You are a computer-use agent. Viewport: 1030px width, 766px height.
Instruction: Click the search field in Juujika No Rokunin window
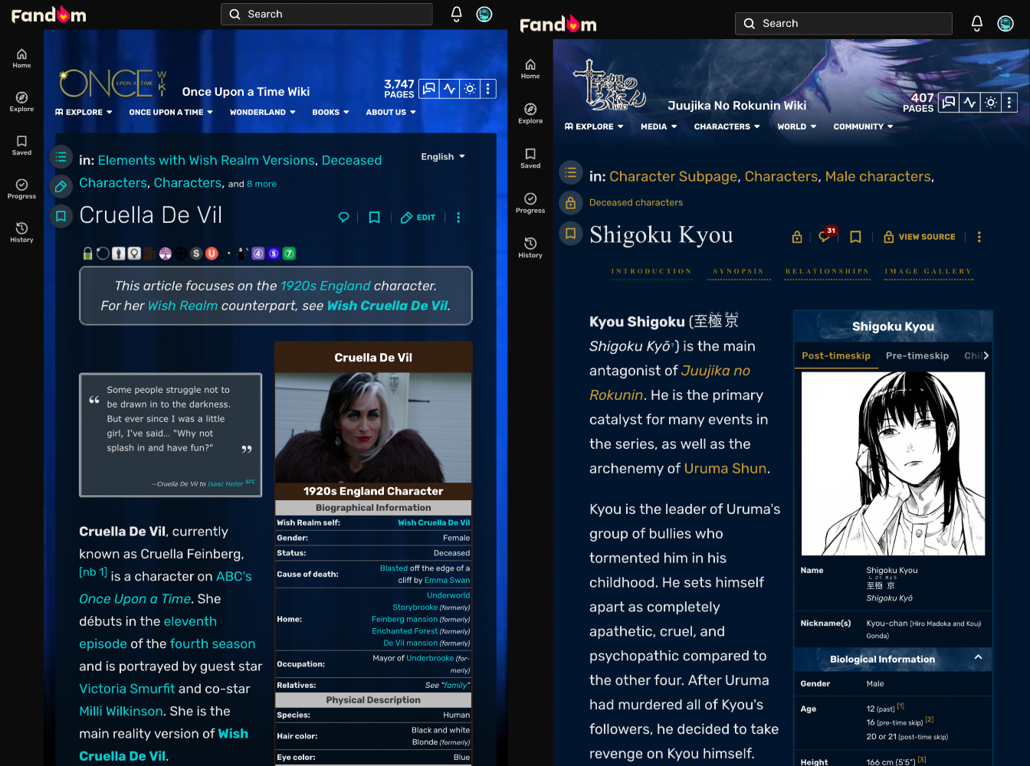843,24
